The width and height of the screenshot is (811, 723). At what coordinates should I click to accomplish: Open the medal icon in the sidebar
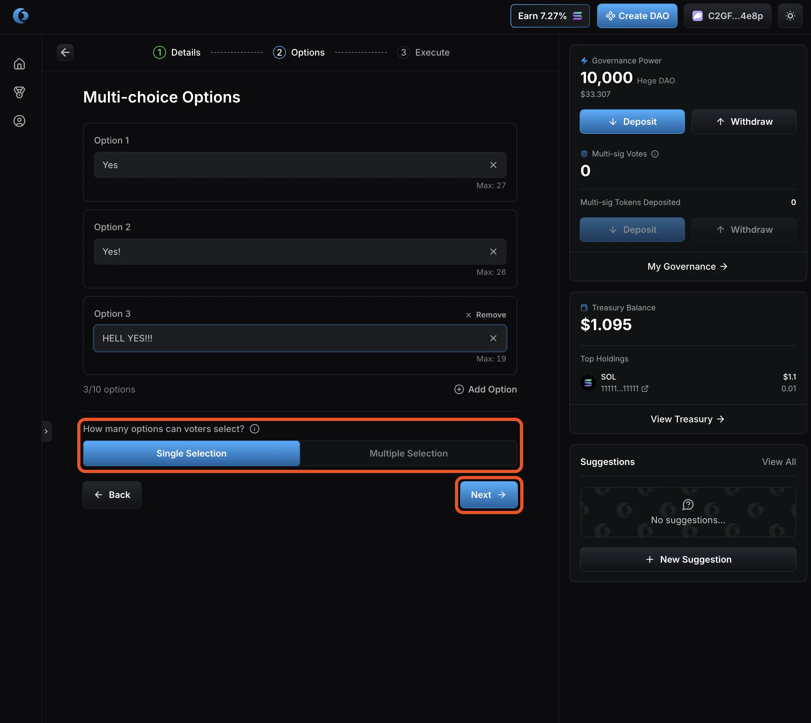coord(19,92)
